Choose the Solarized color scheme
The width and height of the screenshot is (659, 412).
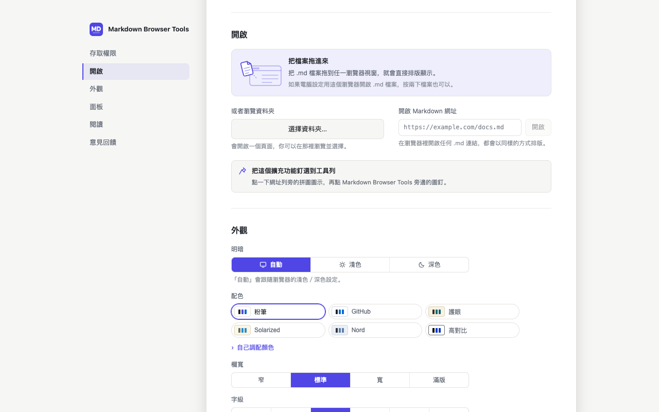tap(279, 330)
